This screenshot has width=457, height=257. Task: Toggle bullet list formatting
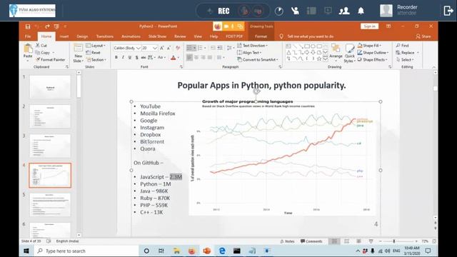(x=189, y=48)
